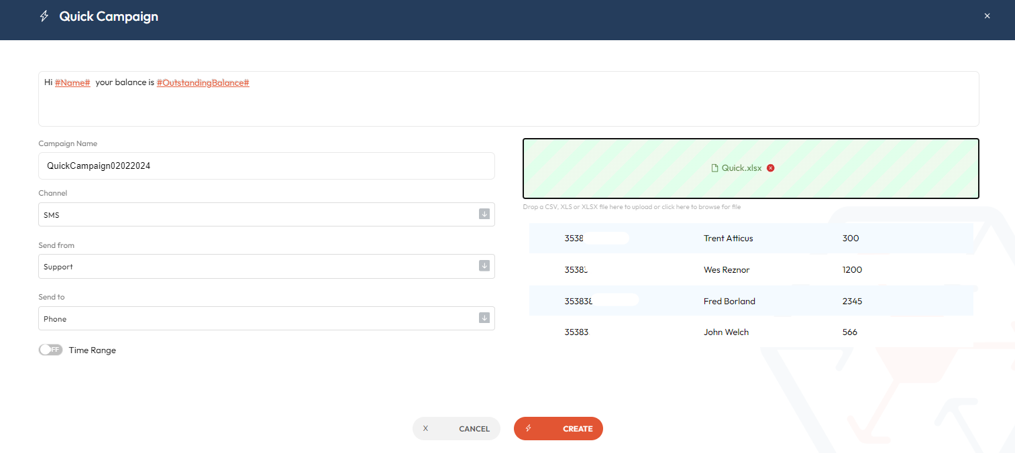
Task: Close the Quick Campaign dialog
Action: pos(987,16)
